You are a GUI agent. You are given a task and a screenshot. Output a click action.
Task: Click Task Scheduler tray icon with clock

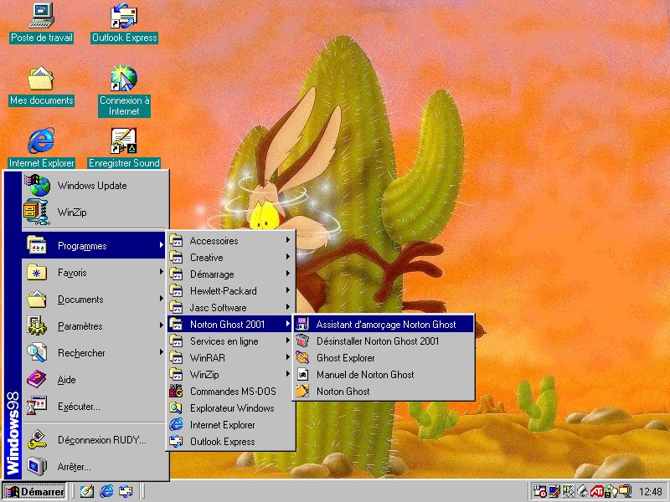click(539, 491)
